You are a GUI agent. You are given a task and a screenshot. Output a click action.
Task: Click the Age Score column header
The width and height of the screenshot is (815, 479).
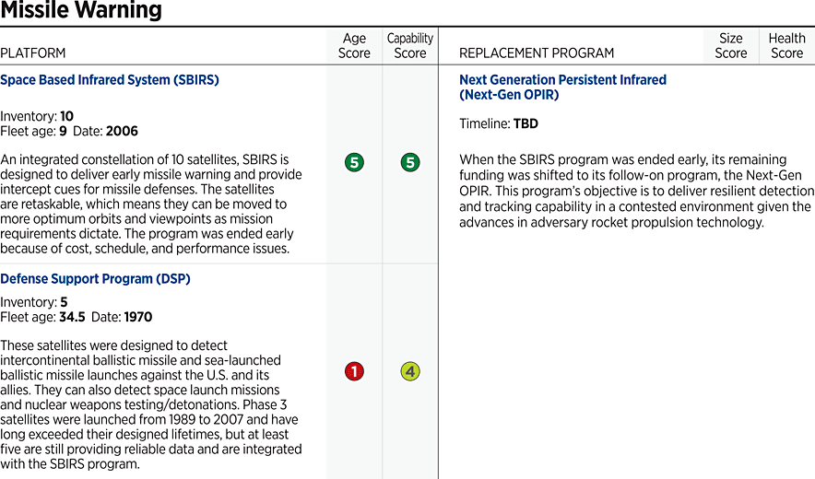[354, 46]
